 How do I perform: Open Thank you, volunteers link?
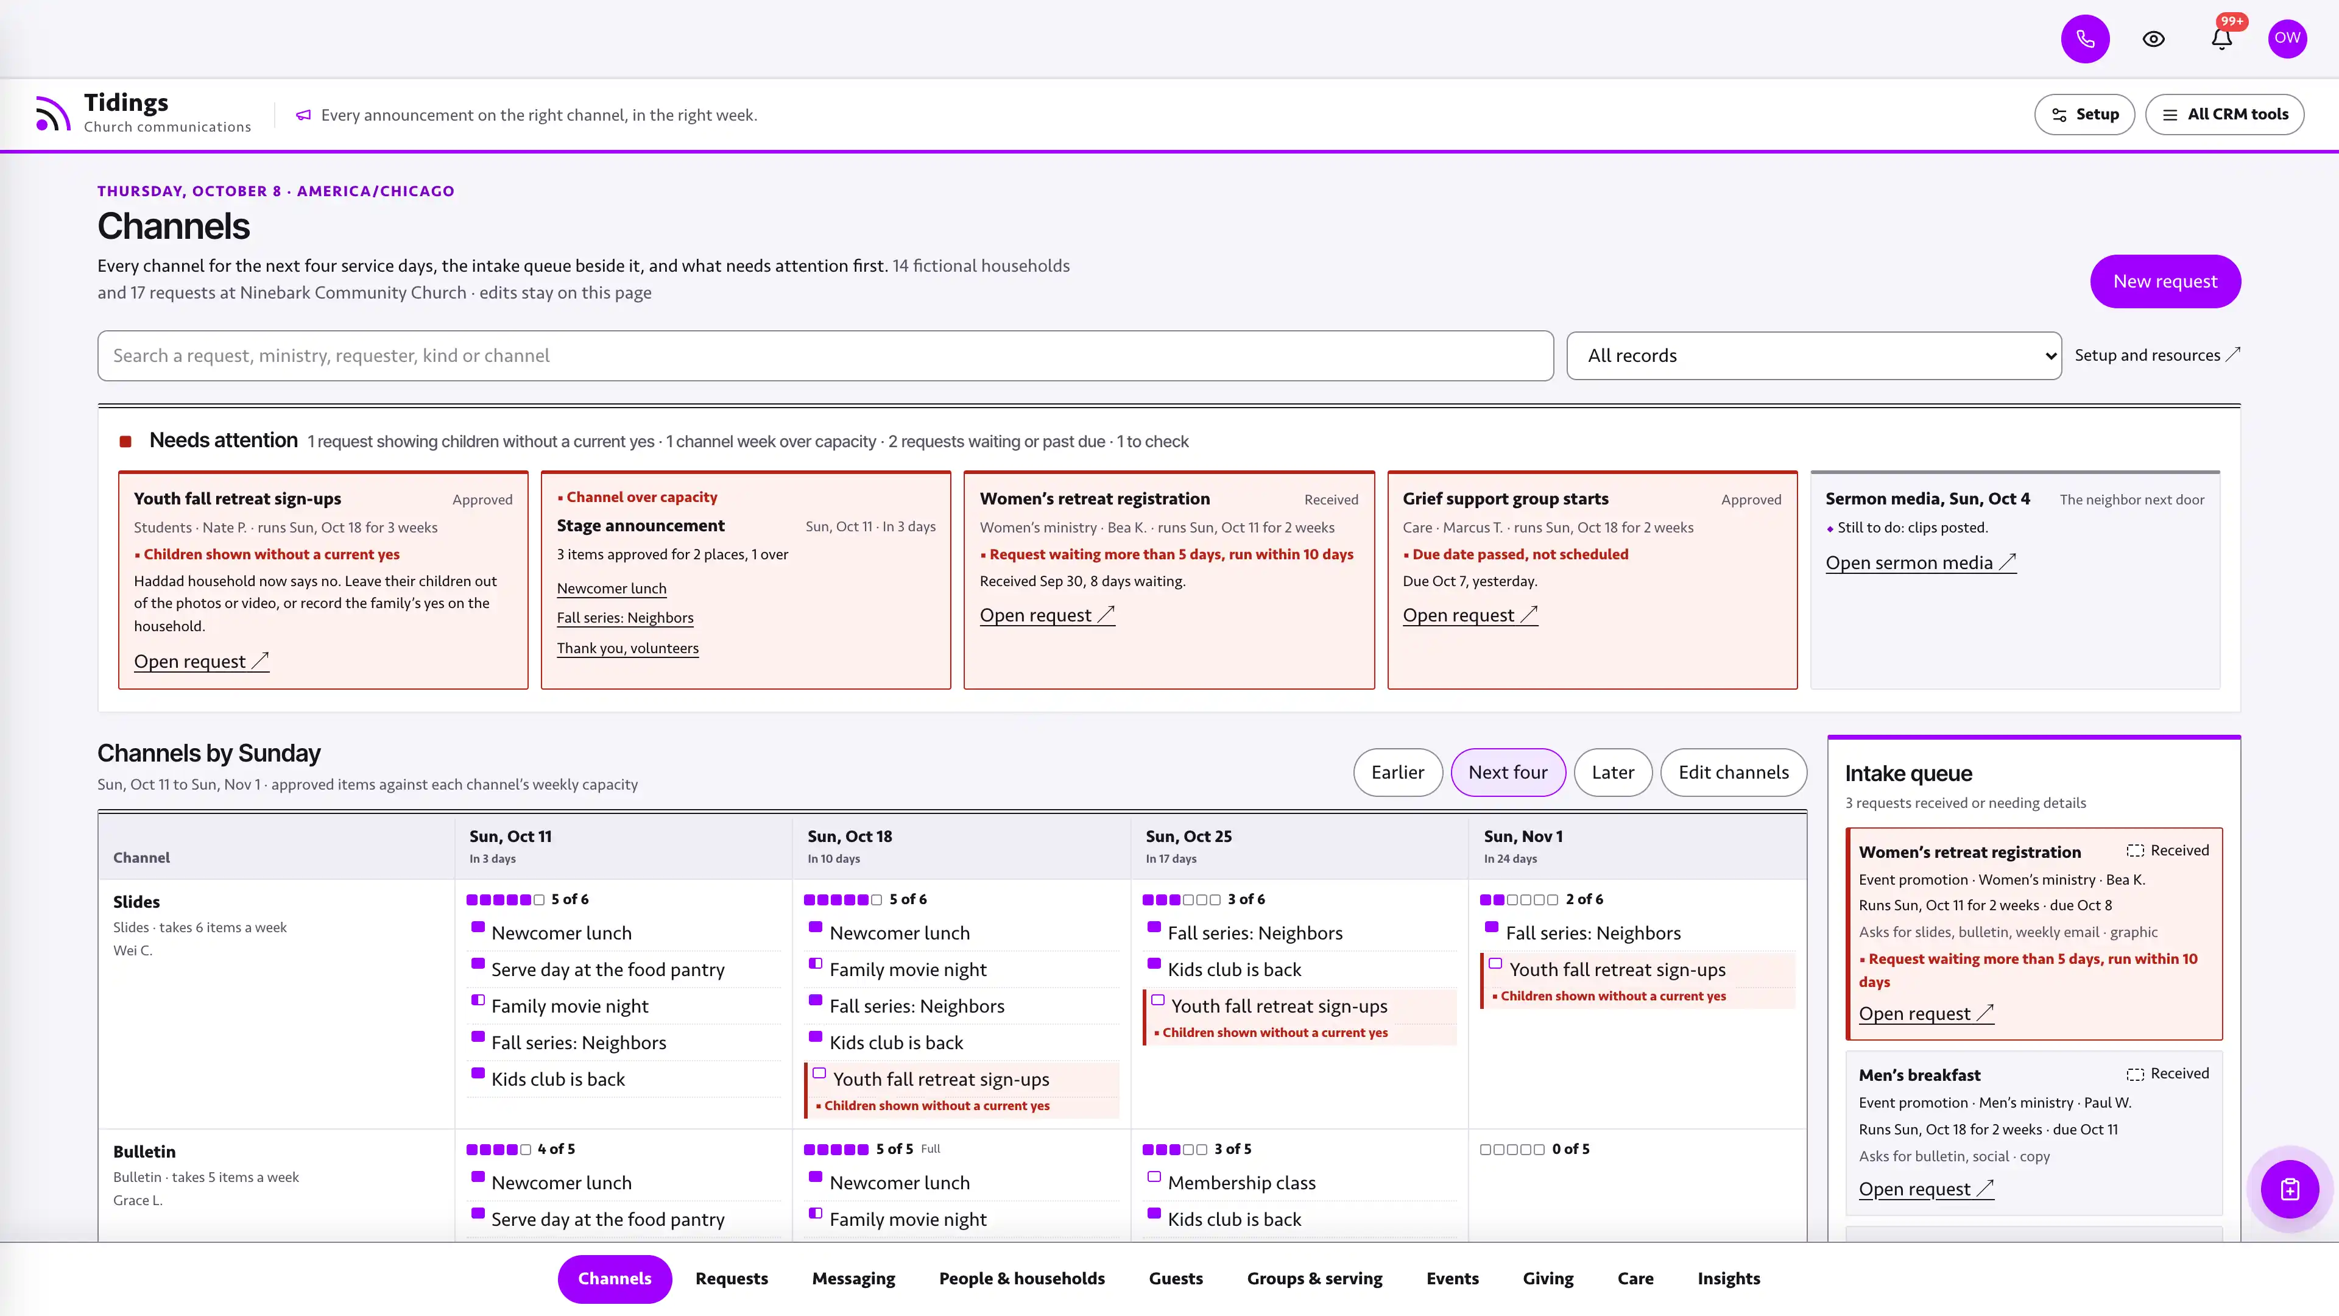click(627, 648)
